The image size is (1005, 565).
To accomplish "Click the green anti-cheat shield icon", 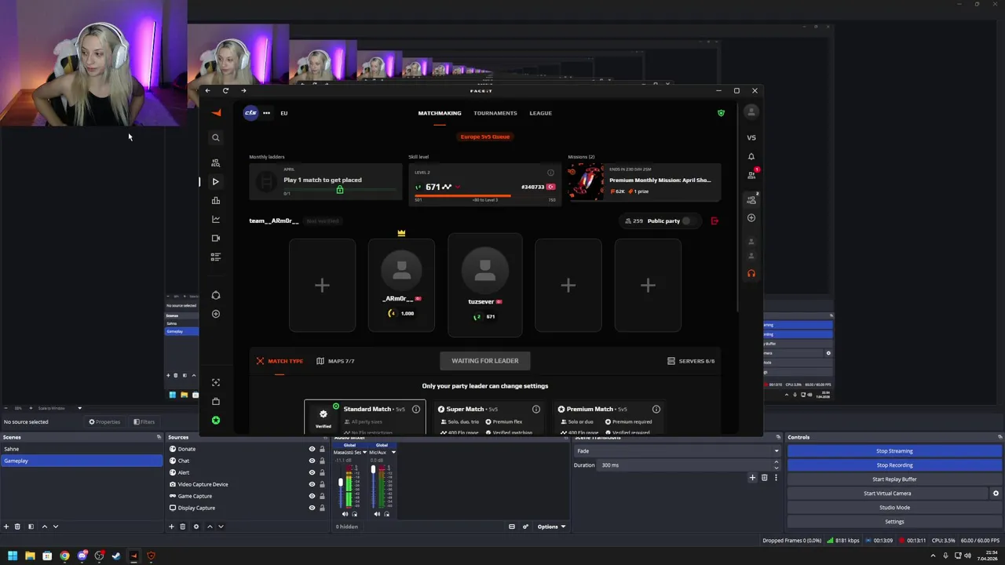I will (721, 113).
